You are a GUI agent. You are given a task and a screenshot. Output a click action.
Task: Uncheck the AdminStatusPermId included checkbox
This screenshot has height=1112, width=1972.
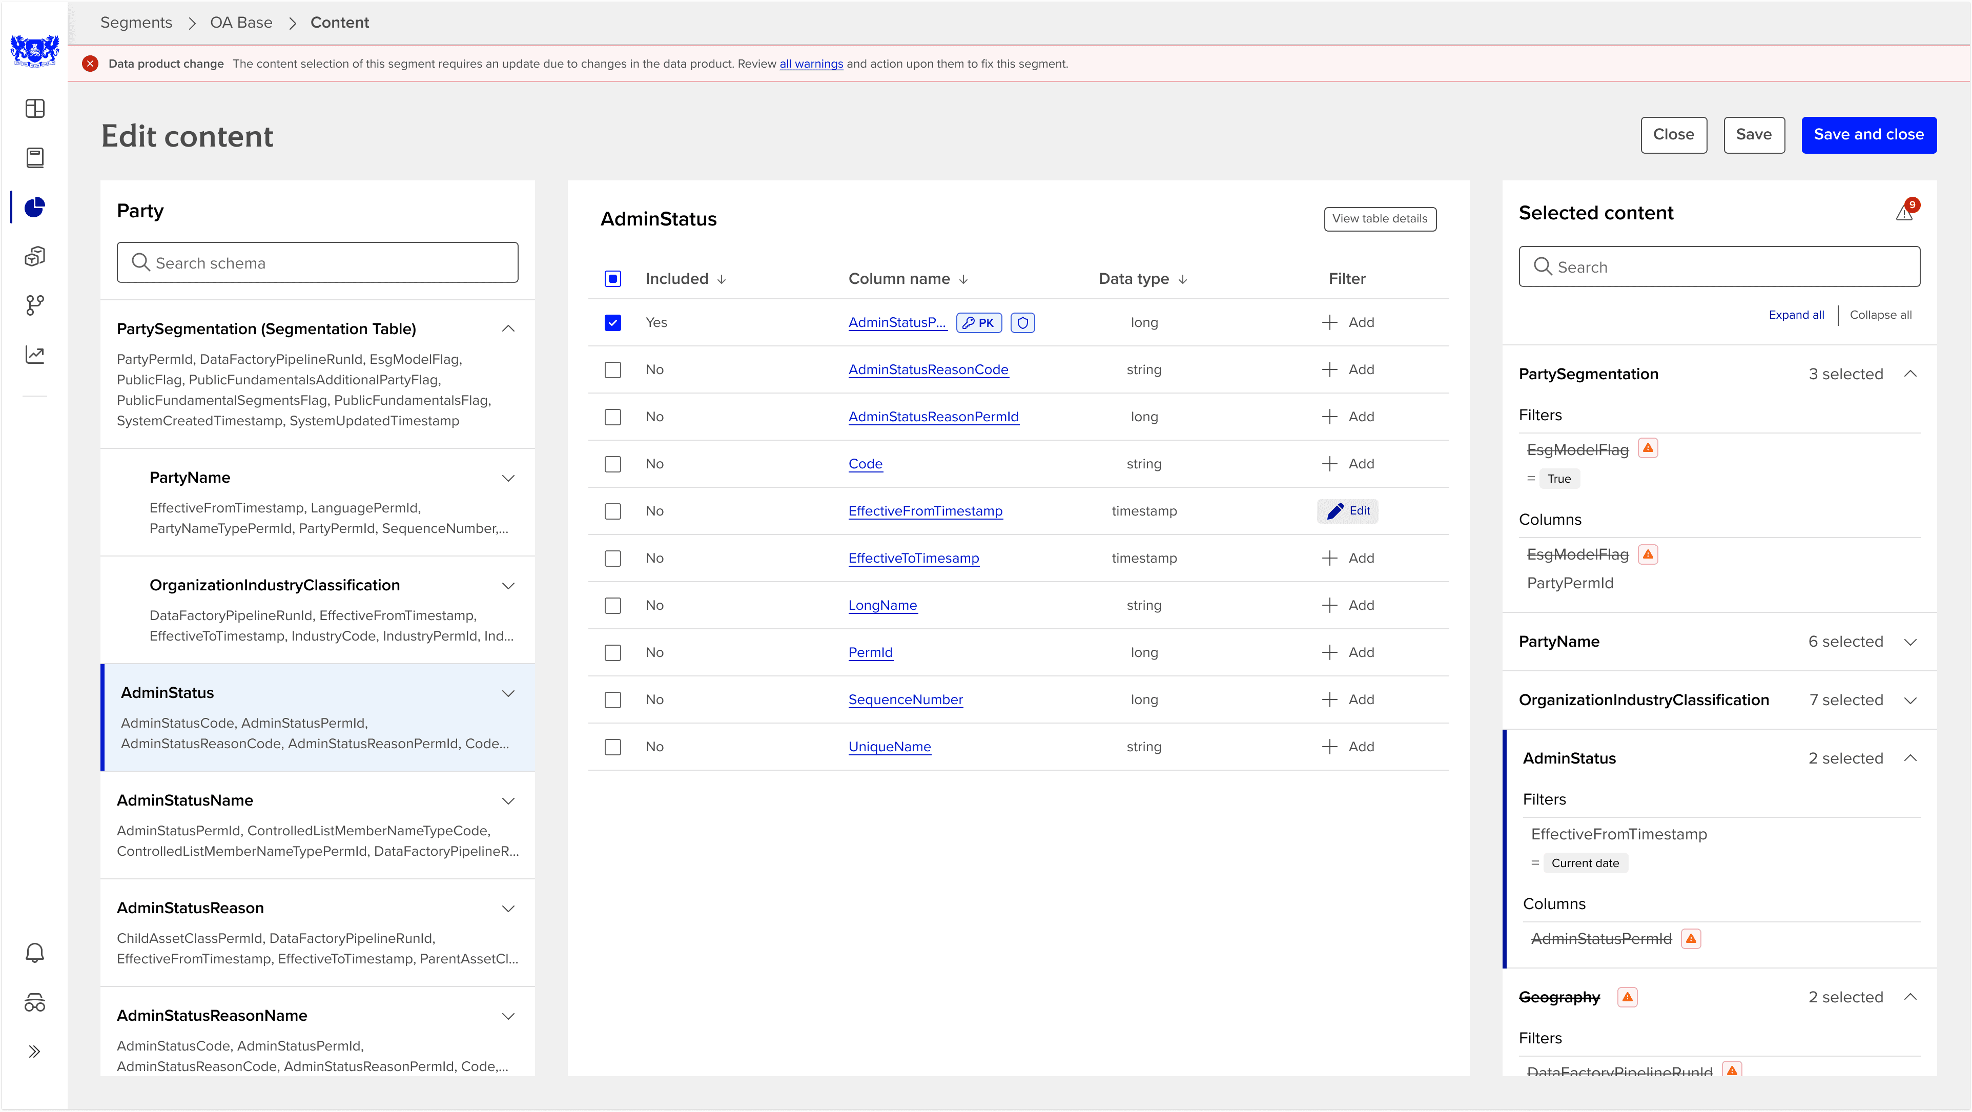pos(612,323)
